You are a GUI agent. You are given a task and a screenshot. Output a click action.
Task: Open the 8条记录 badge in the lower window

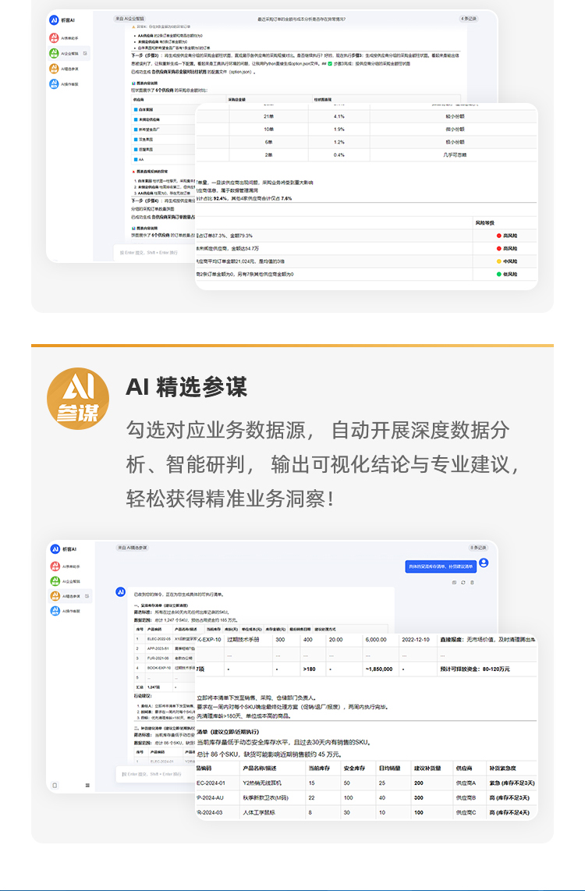478,548
